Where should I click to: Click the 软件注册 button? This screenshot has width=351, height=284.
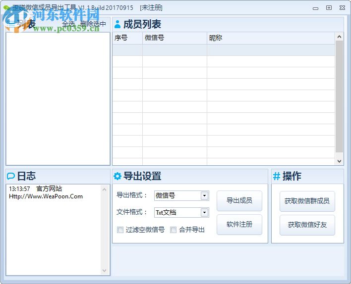pyautogui.click(x=239, y=224)
